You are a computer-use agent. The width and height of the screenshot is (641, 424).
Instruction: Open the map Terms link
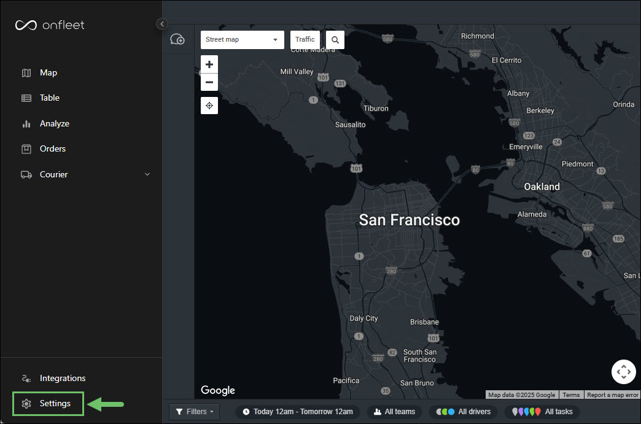571,395
